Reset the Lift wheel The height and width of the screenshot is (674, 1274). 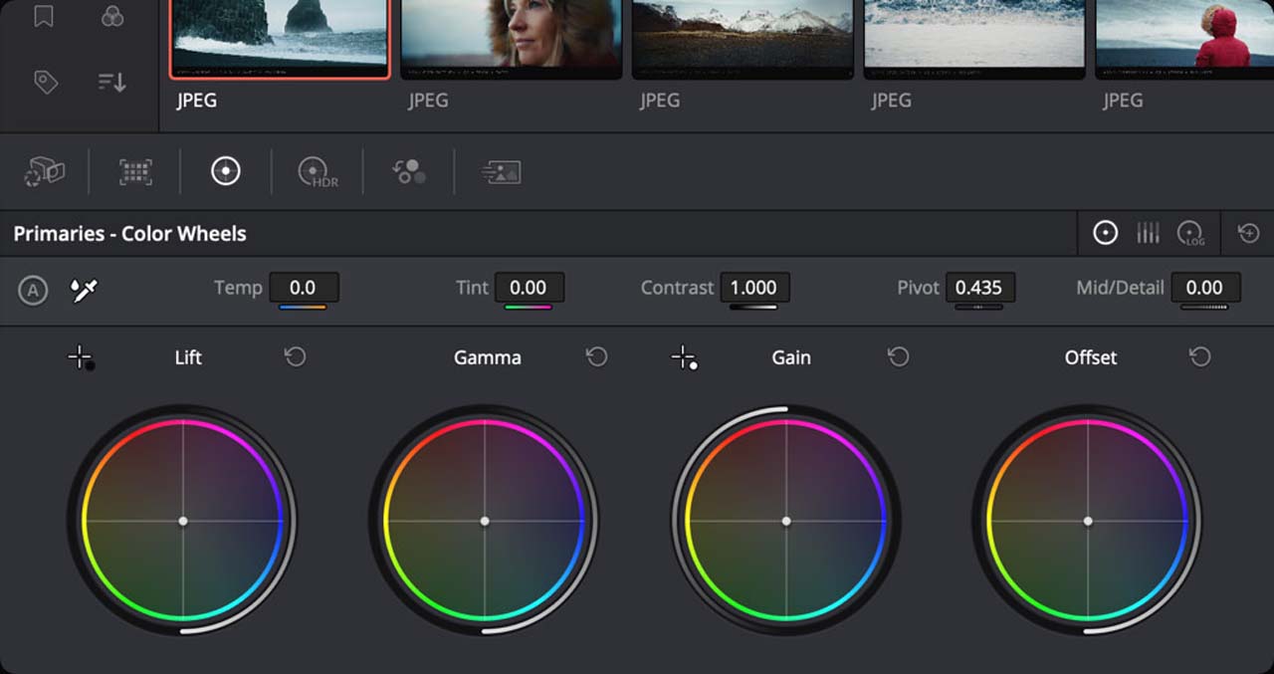click(295, 356)
